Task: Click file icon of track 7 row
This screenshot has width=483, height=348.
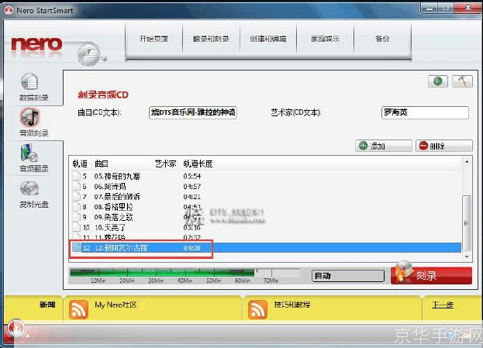Action: (x=76, y=197)
